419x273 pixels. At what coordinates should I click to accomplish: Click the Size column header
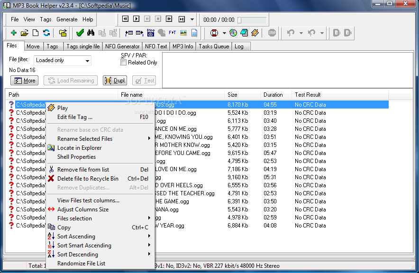click(242, 95)
